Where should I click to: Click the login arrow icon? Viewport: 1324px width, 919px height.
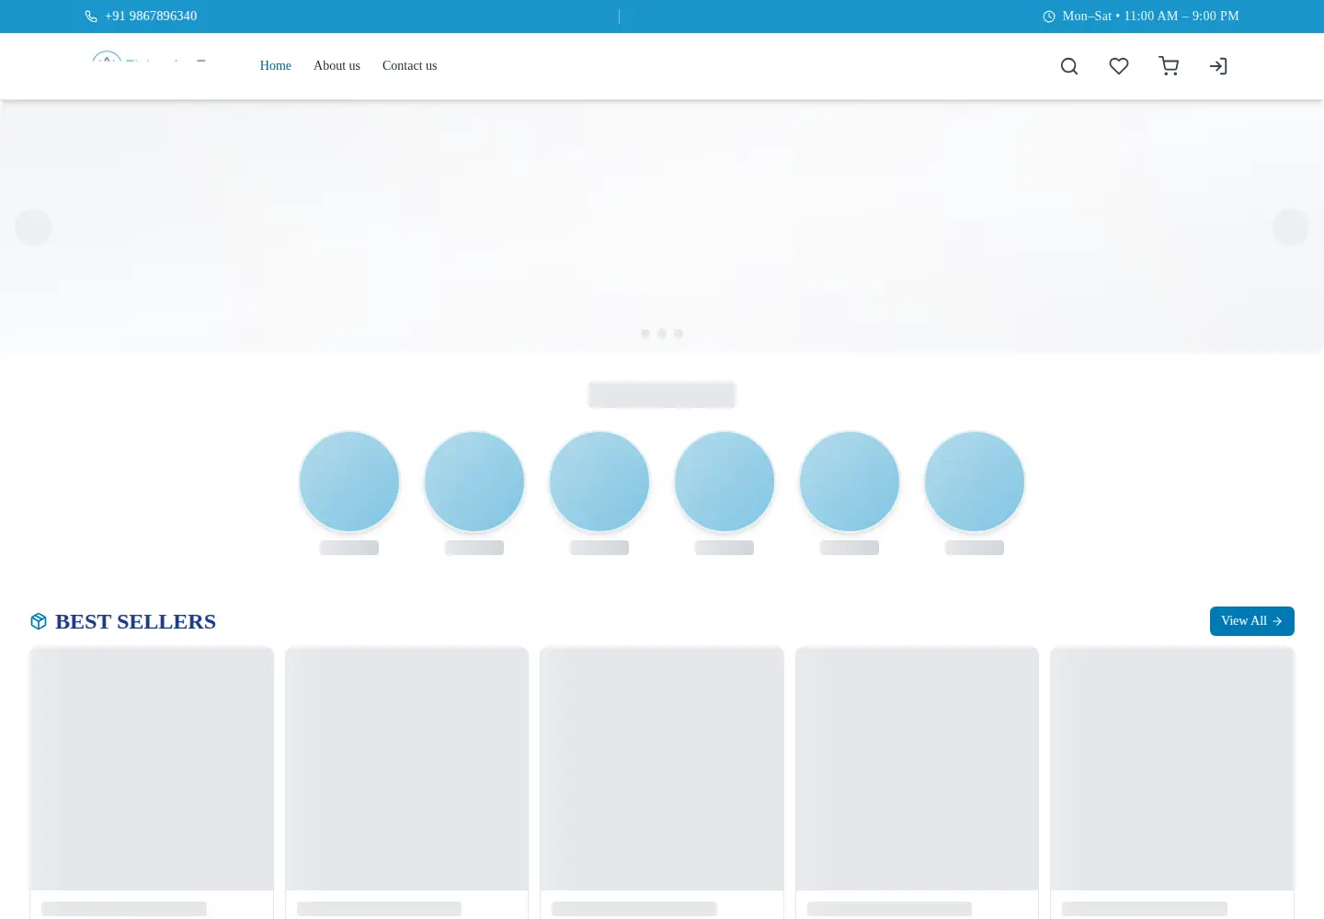coord(1218,66)
